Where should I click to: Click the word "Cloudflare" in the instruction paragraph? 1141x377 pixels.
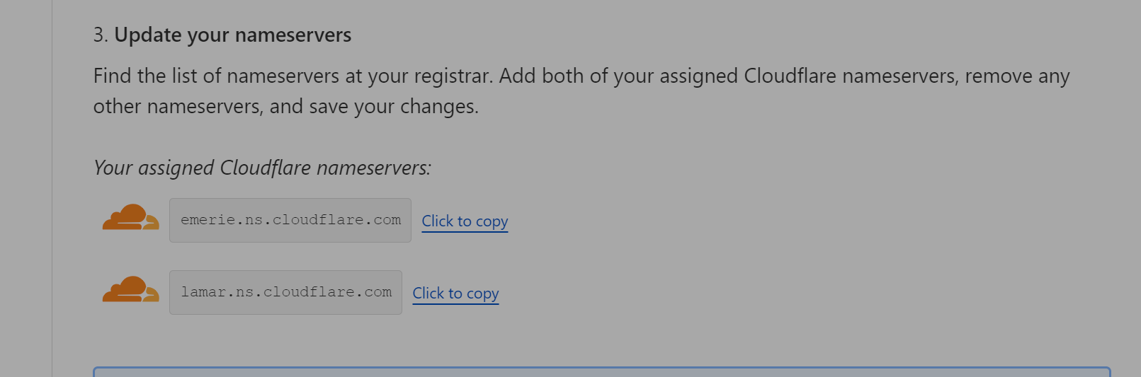coord(790,76)
